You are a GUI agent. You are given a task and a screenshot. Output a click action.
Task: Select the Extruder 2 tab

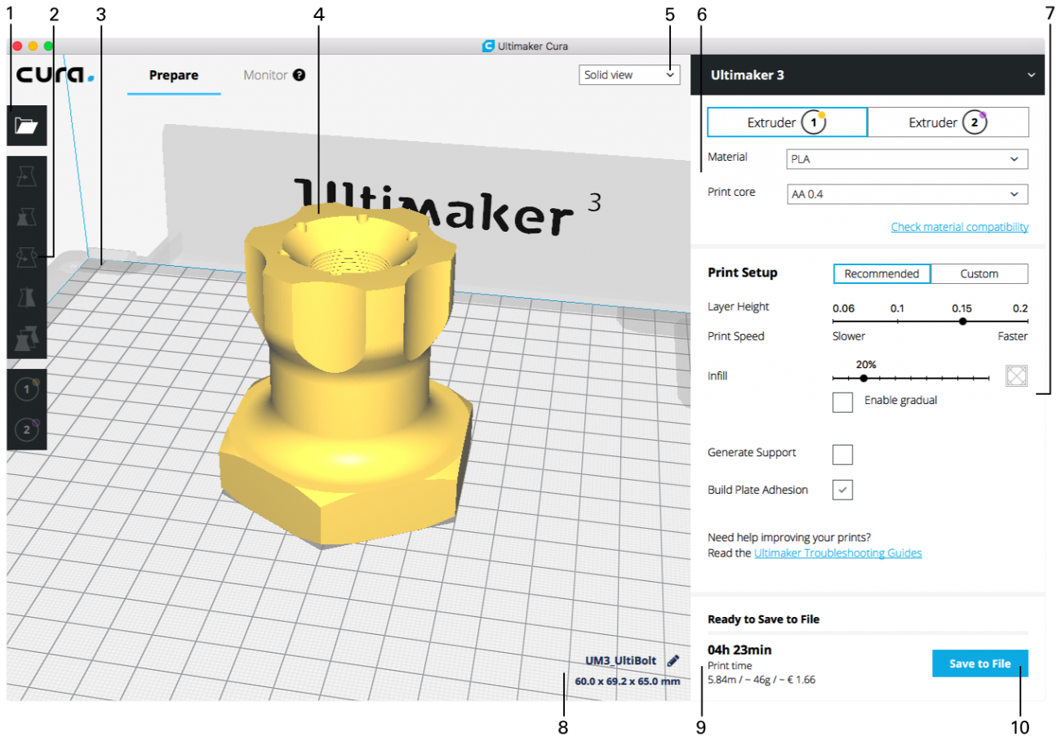point(948,122)
